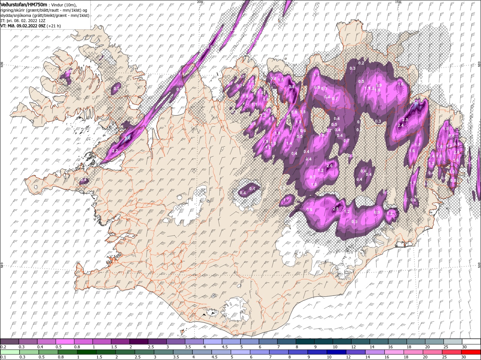
Task: Pick the pale pink 16 rain legend swatch
Action: point(393,352)
